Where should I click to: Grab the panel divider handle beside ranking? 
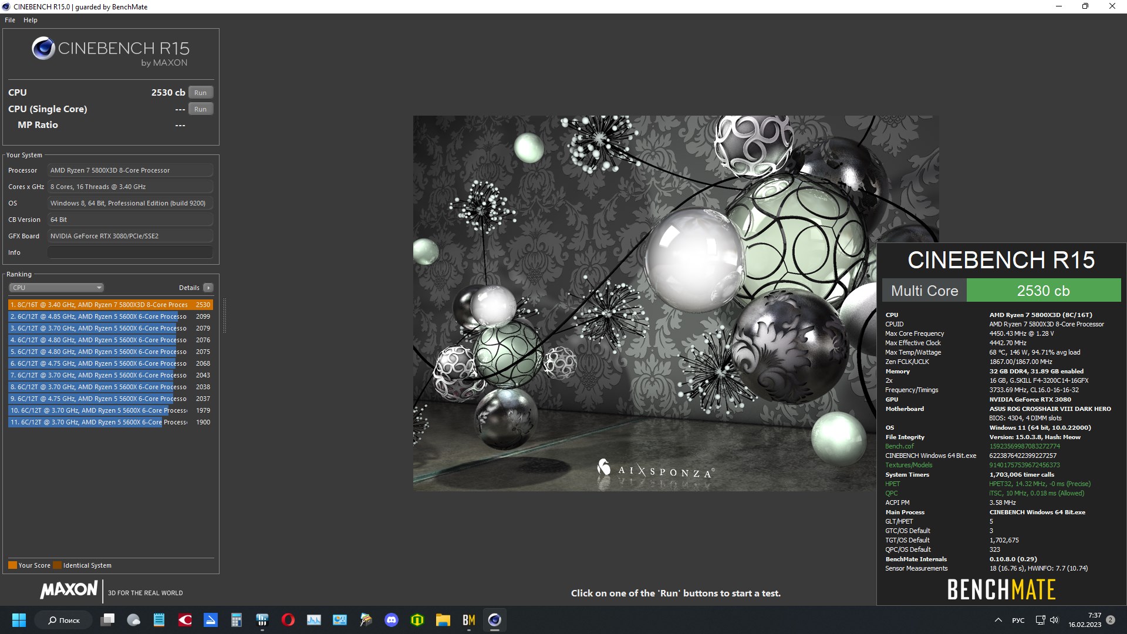tap(224, 316)
